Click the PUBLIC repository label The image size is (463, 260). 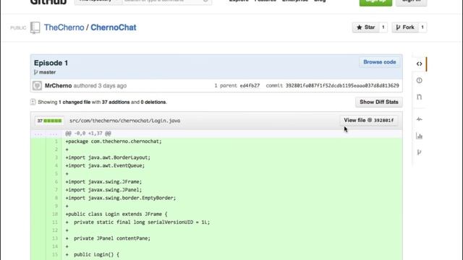point(18,28)
